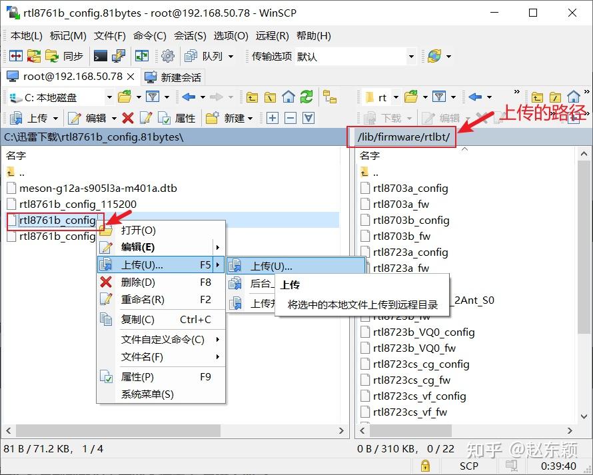Expand the 文件名(F) submenu
The width and height of the screenshot is (593, 475).
click(161, 357)
